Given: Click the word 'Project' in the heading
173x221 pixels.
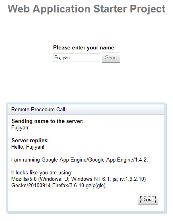Looking at the screenshot, I should pyautogui.click(x=148, y=9).
